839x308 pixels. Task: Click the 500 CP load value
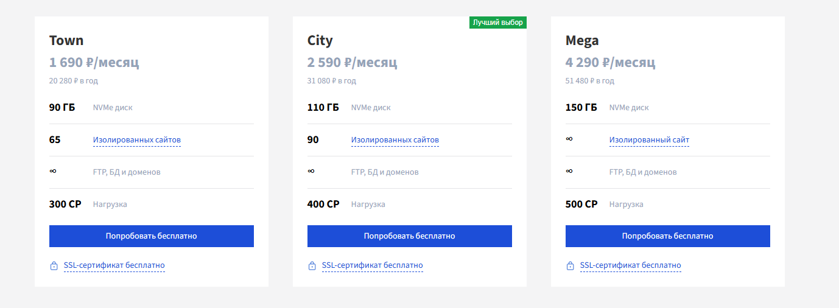tap(581, 205)
